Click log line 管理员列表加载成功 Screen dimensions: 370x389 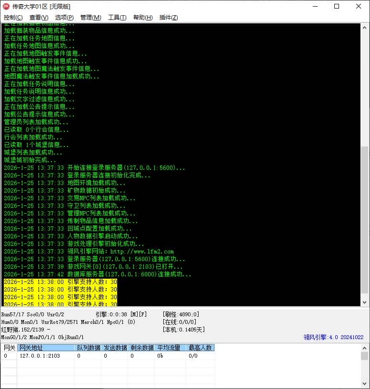coord(36,122)
